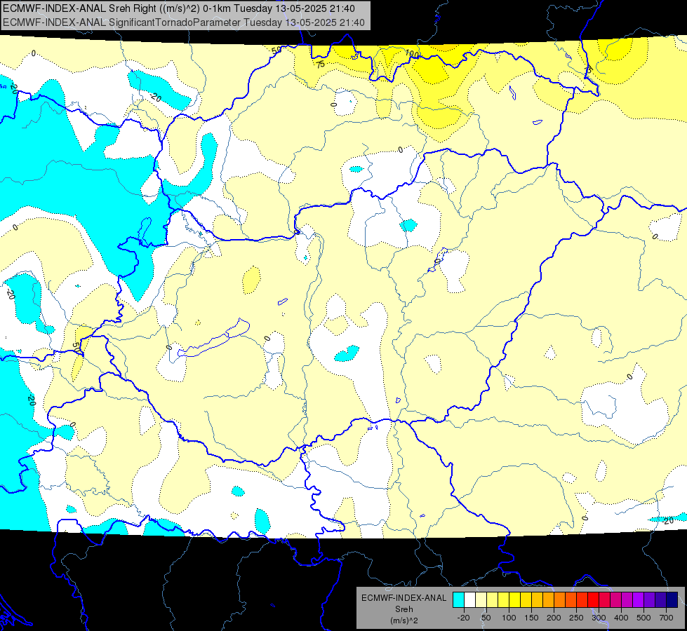
Task: Click the '250' value under the legend bar
Action: tap(576, 618)
